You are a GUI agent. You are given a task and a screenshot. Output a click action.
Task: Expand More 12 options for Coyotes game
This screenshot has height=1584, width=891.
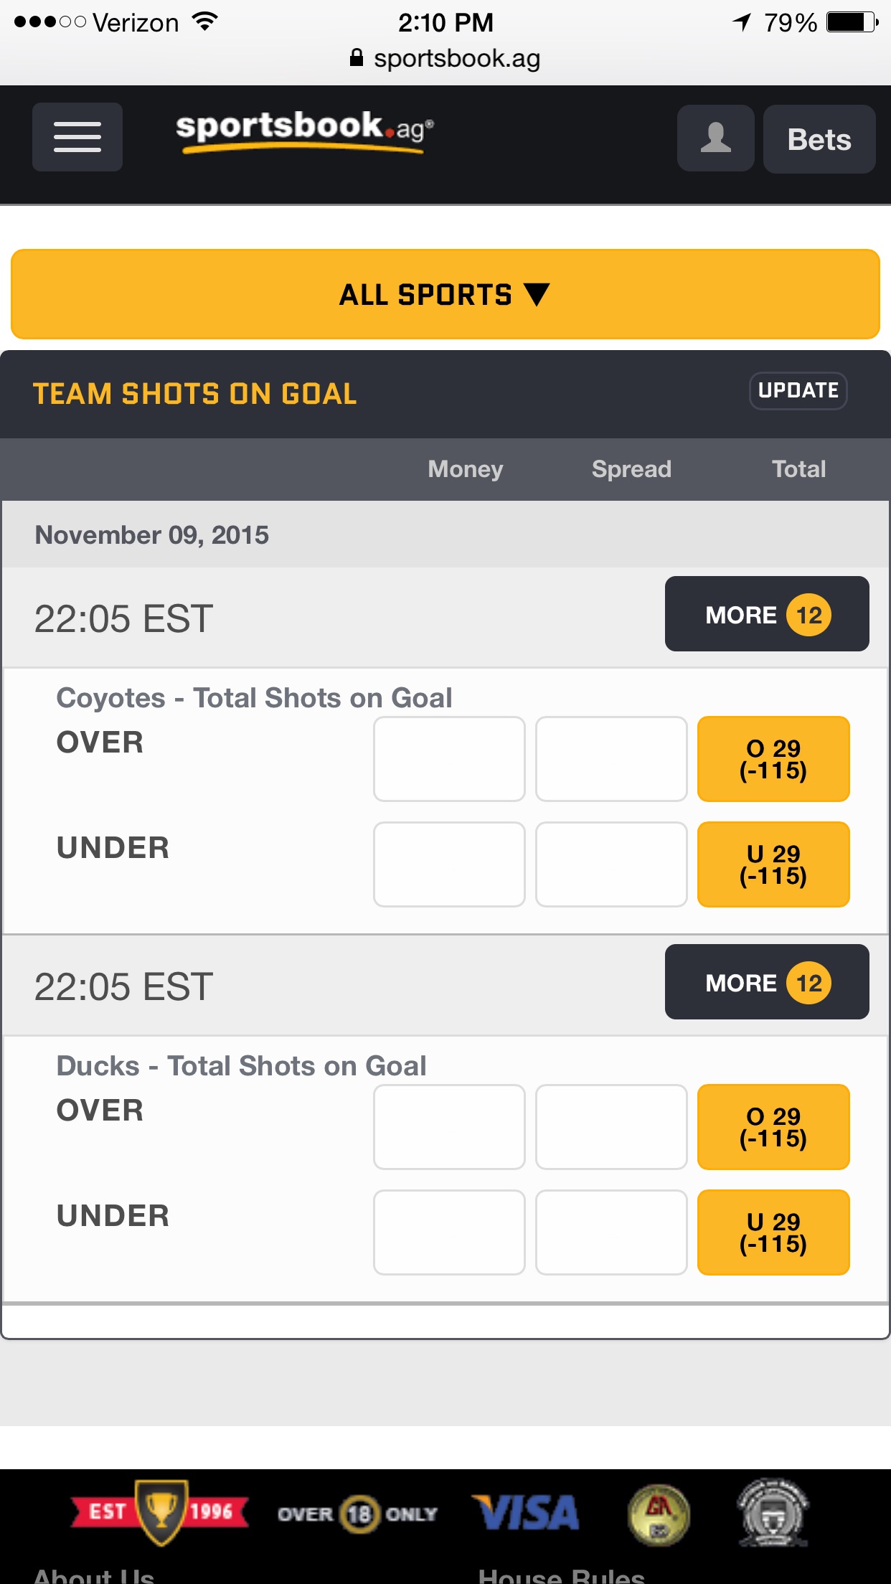tap(767, 614)
